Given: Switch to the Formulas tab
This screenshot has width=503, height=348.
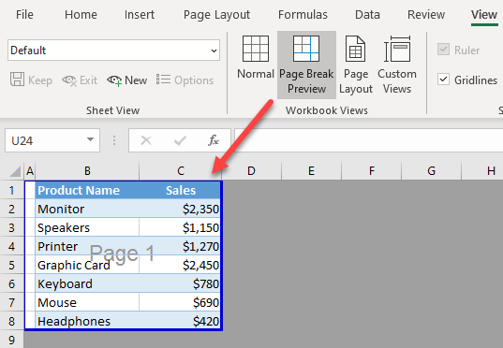Looking at the screenshot, I should (303, 15).
